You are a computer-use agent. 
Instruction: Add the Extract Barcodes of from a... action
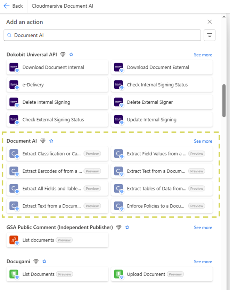(x=57, y=171)
